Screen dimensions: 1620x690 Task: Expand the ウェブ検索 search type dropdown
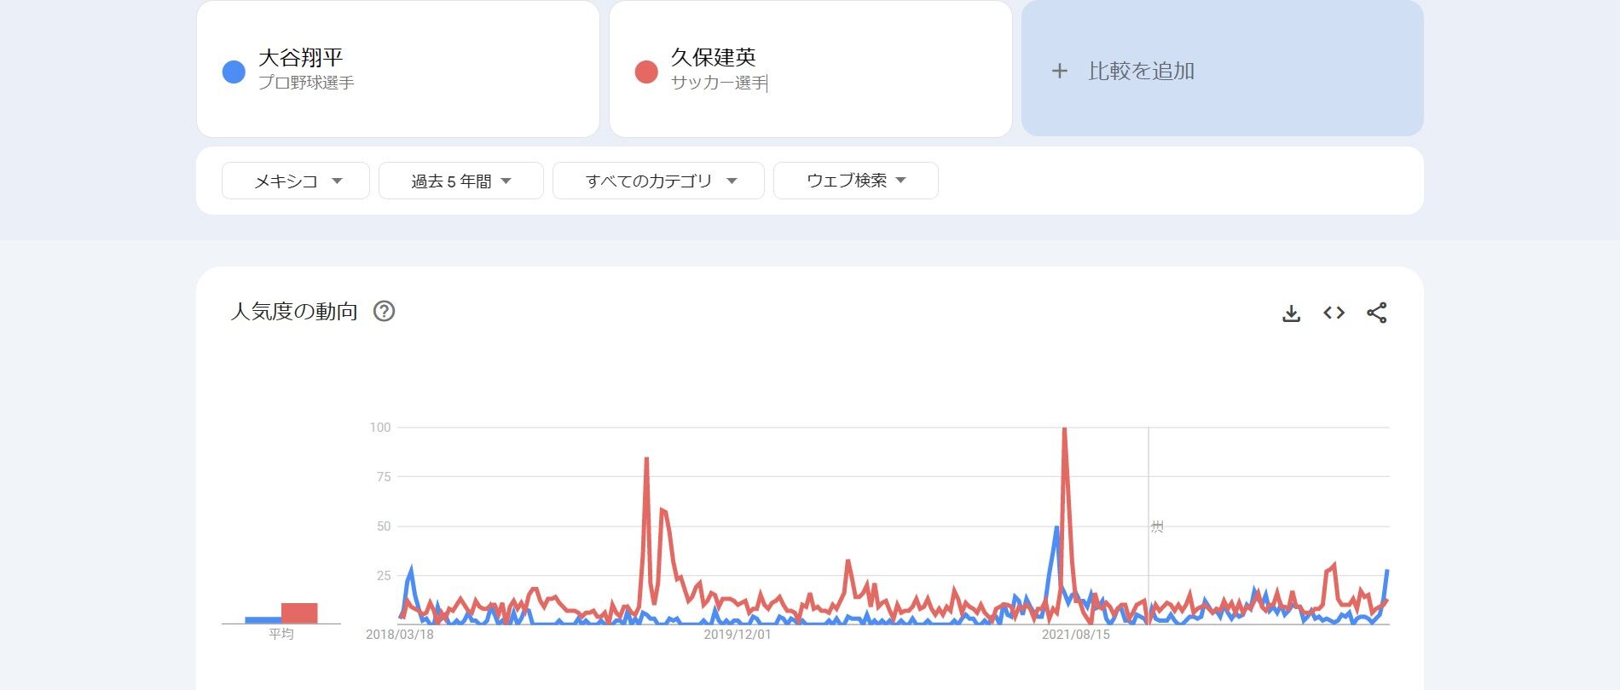855,181
